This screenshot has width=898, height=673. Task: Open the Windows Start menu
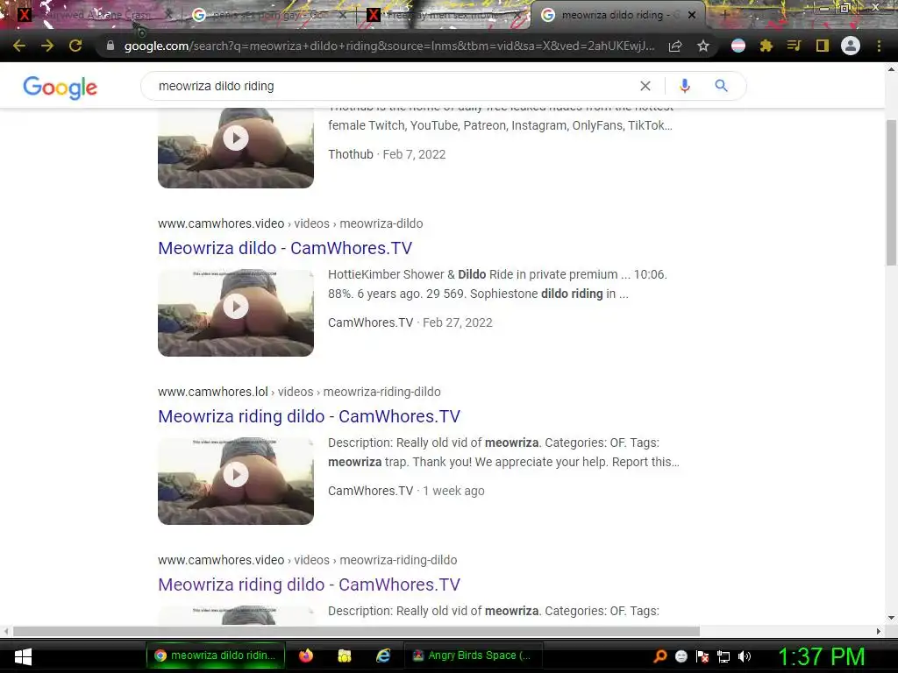point(23,656)
